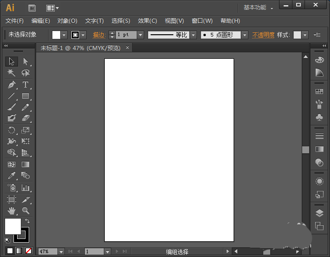330x257 pixels.
Task: Open the Appearance panel icon
Action: (x=319, y=181)
